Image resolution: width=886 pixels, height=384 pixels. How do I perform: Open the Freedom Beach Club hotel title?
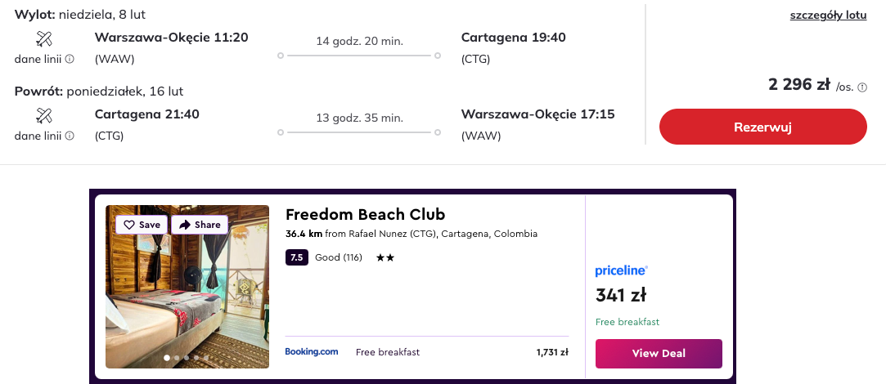click(x=365, y=215)
